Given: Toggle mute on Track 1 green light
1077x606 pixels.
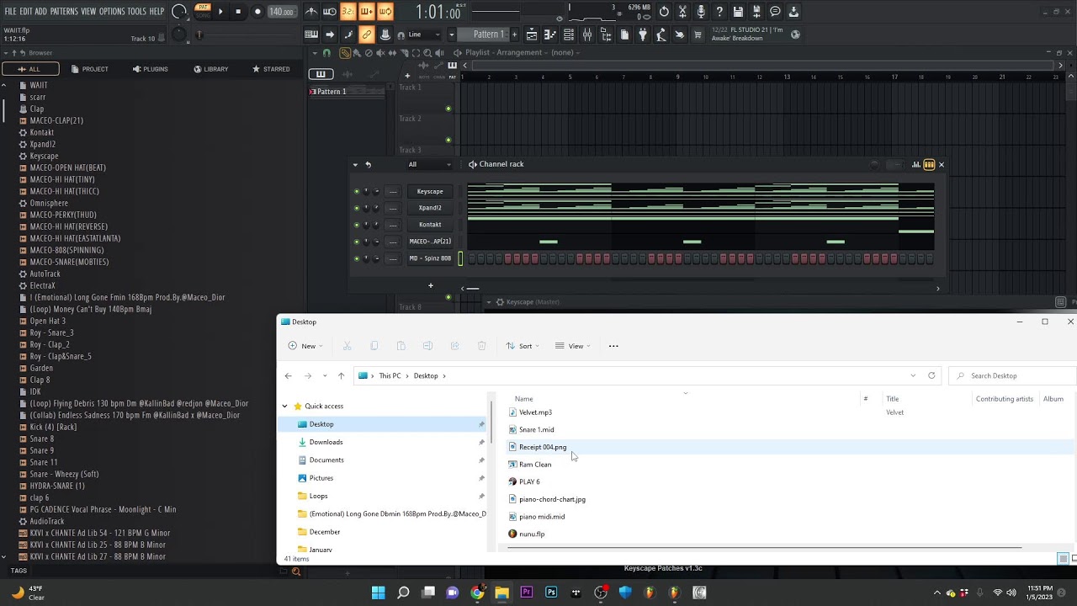Looking at the screenshot, I should point(448,109).
